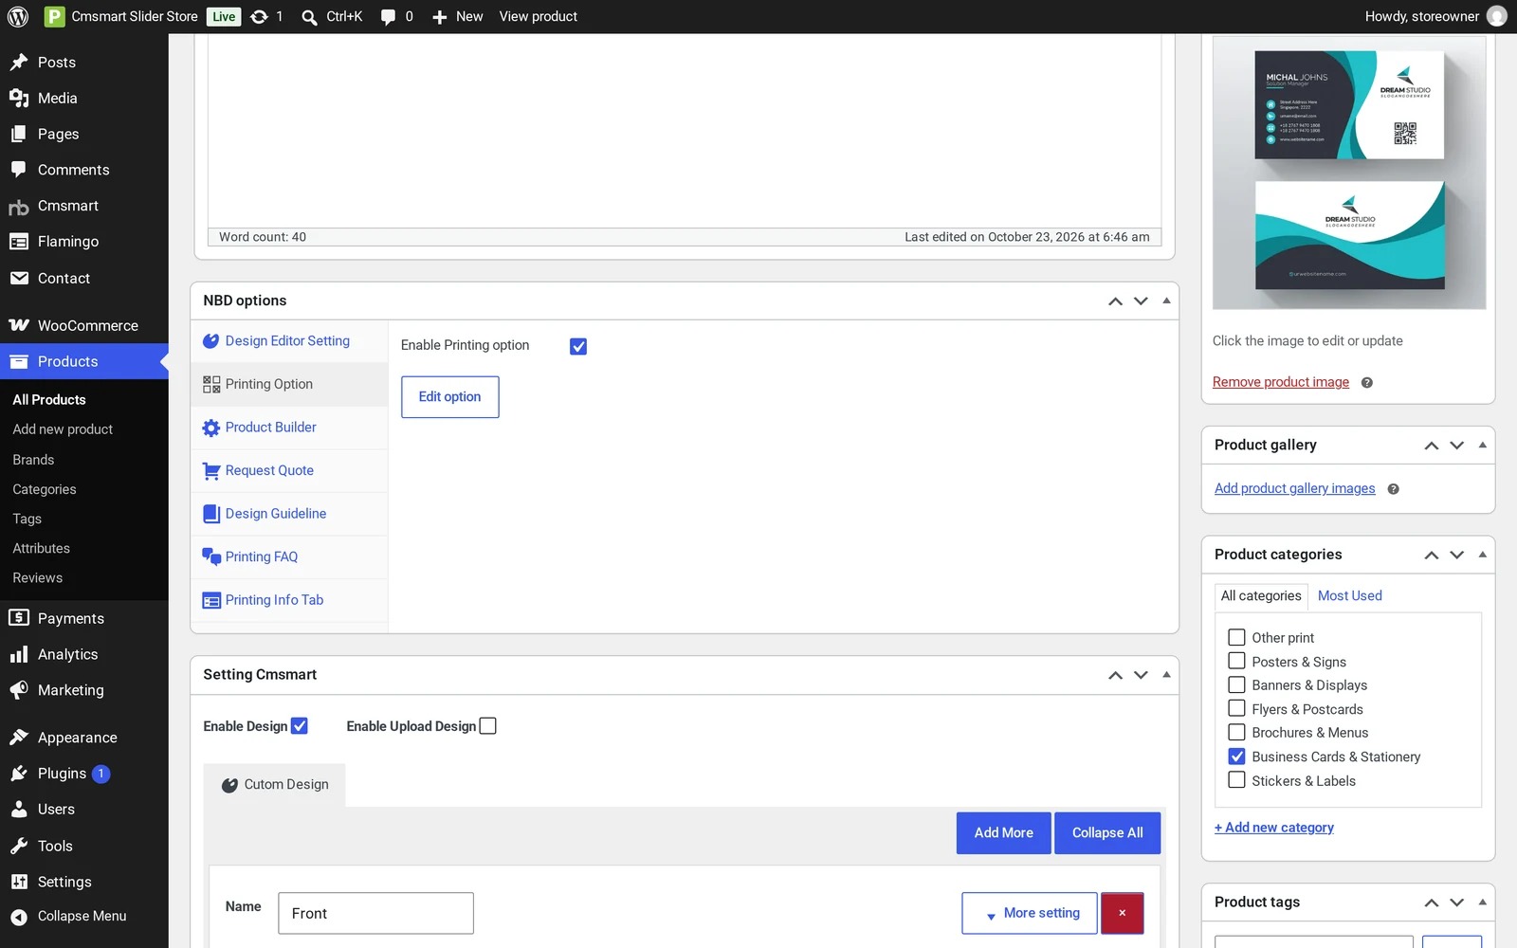
Task: Click + Add new category link
Action: tap(1273, 828)
